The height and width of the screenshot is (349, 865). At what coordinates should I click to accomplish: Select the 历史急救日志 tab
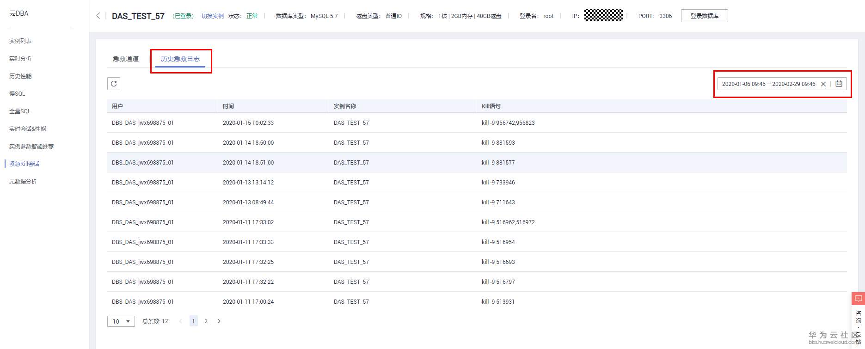[x=180, y=59]
